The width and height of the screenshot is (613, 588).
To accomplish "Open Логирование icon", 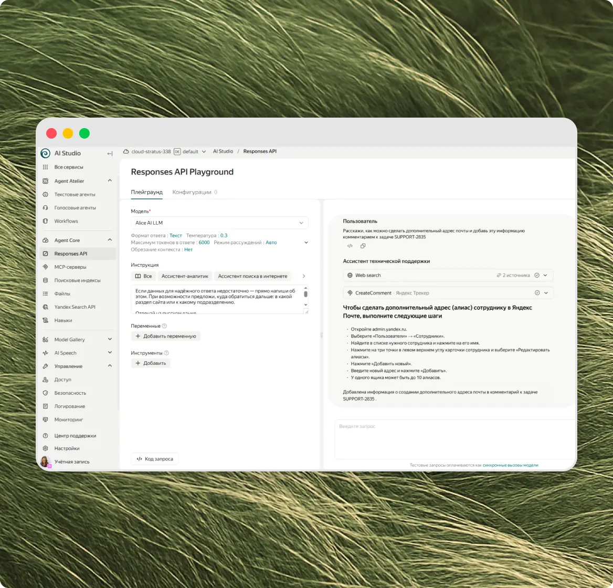I will [45, 406].
